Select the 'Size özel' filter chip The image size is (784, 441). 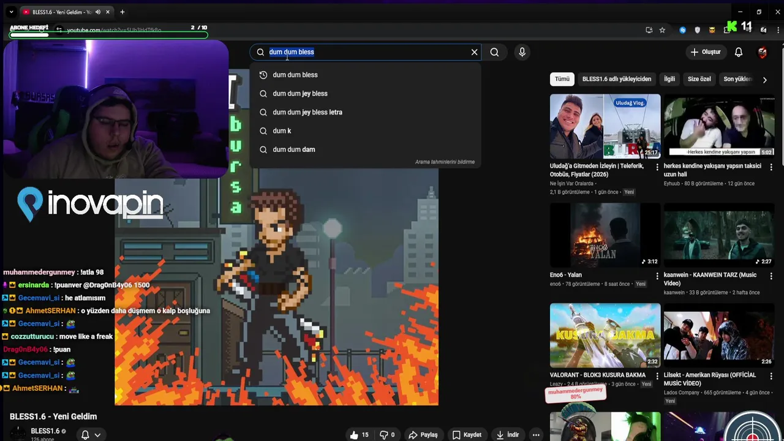coord(699,79)
